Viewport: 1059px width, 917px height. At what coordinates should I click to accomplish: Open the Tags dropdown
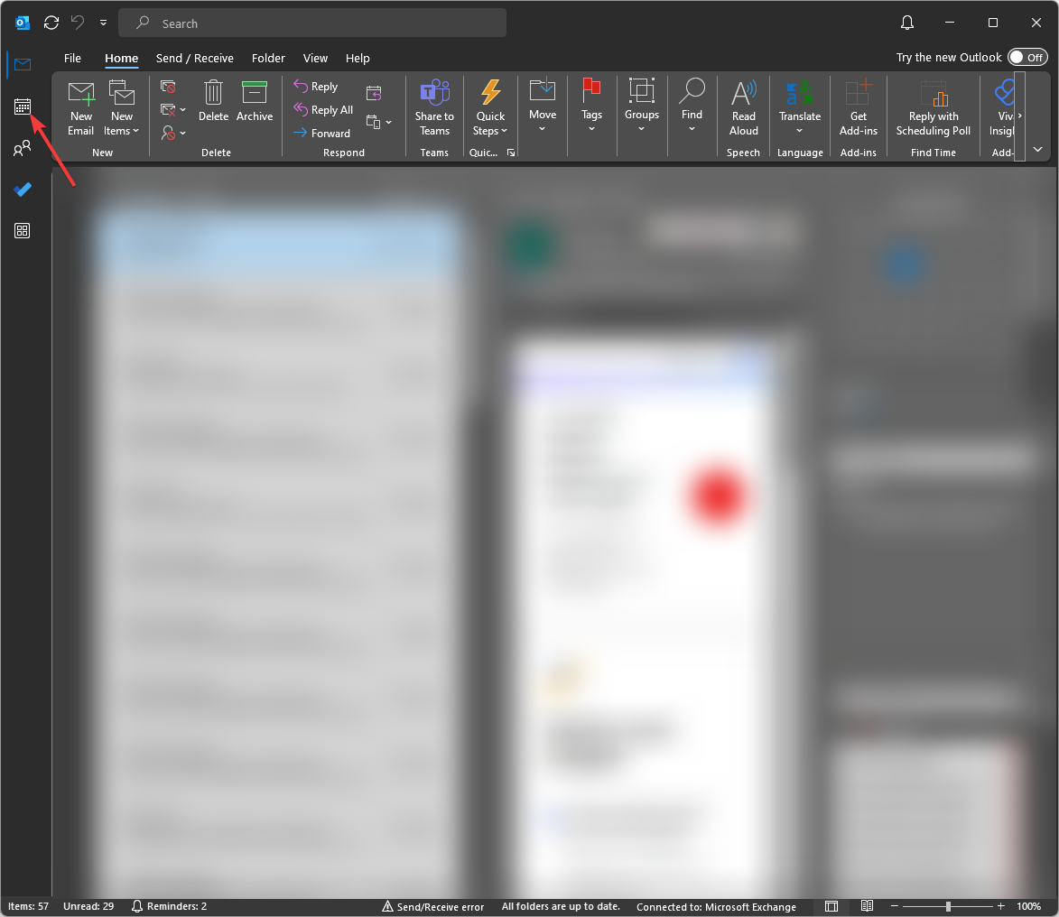(591, 107)
